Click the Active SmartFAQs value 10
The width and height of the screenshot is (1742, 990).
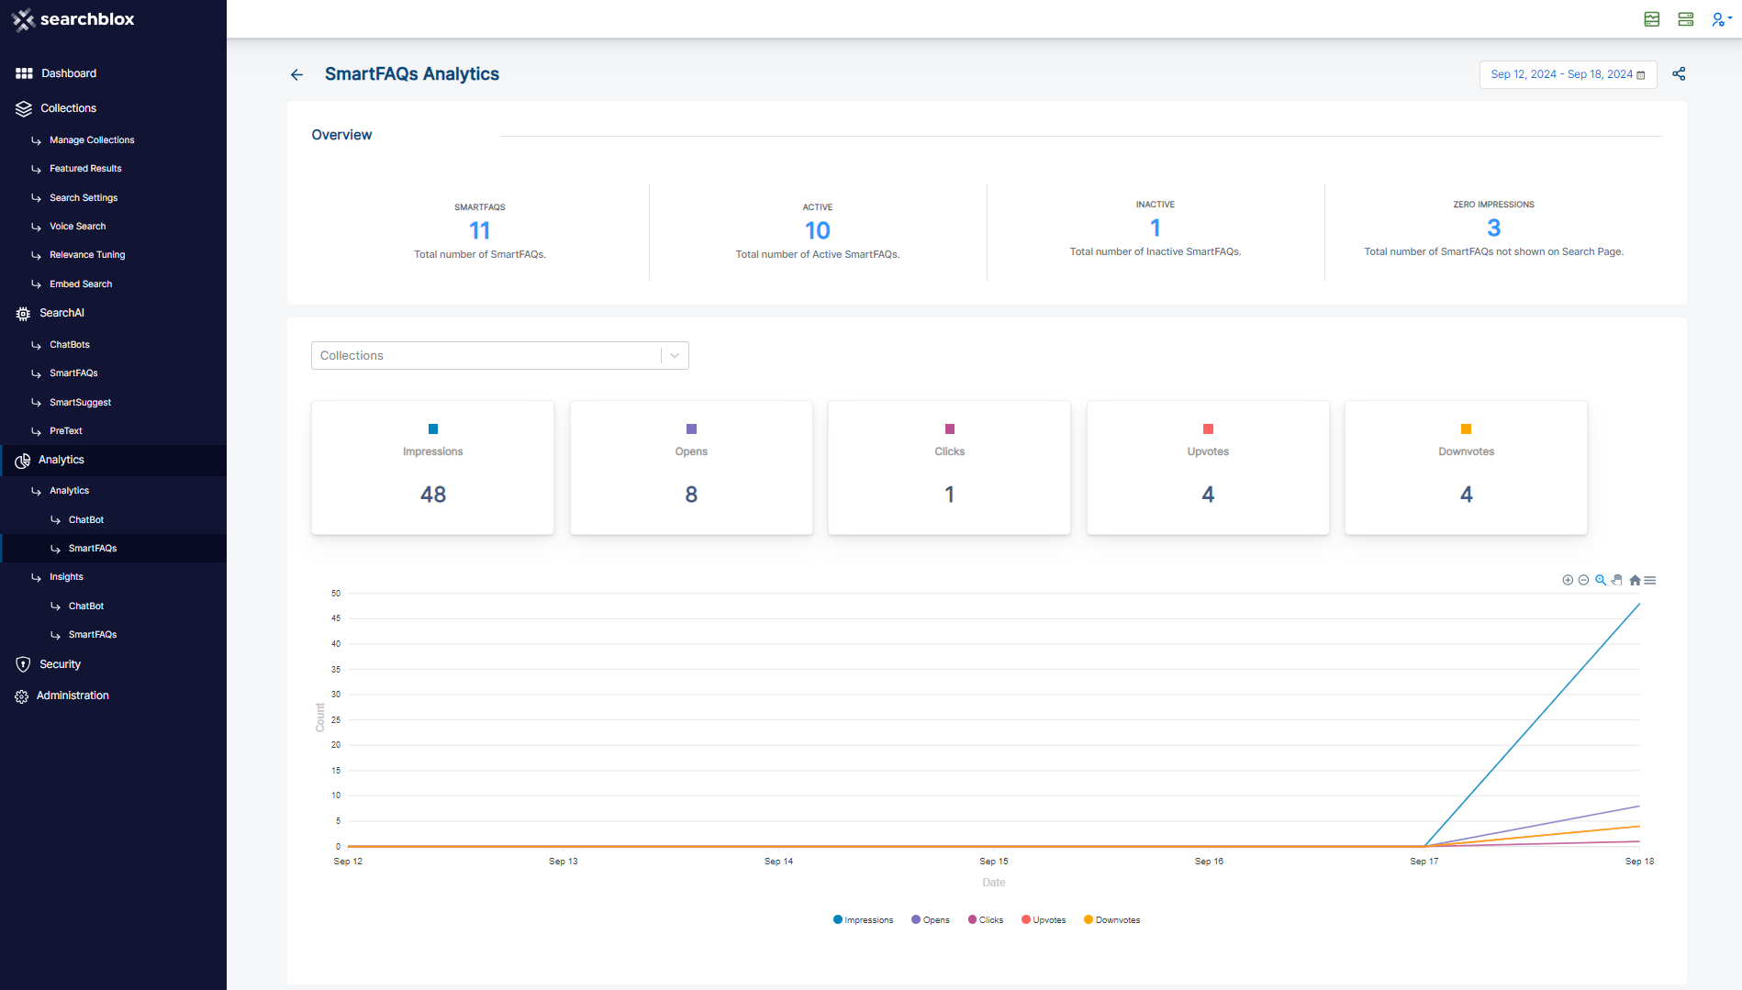818,230
